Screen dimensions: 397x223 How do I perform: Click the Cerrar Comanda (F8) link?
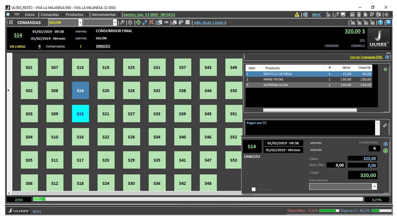tap(366, 57)
